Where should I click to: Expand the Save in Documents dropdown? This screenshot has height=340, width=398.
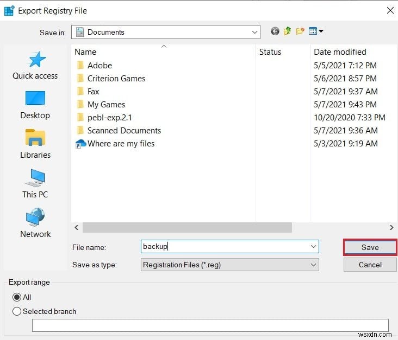tap(254, 32)
